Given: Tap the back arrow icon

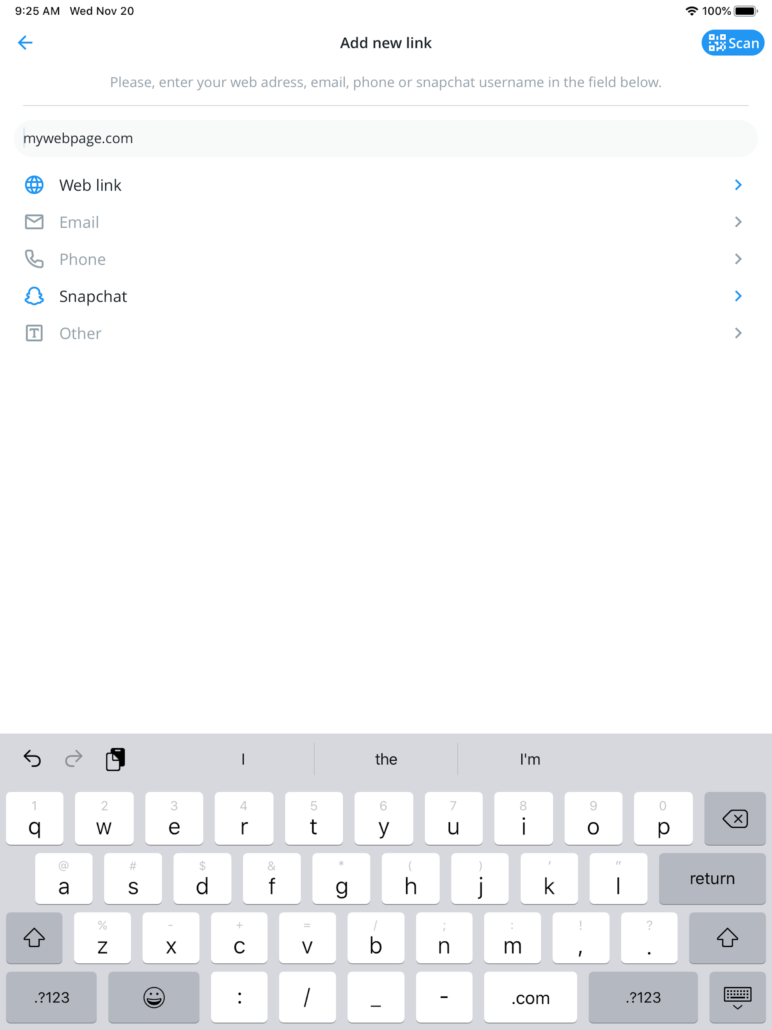Looking at the screenshot, I should pos(25,43).
